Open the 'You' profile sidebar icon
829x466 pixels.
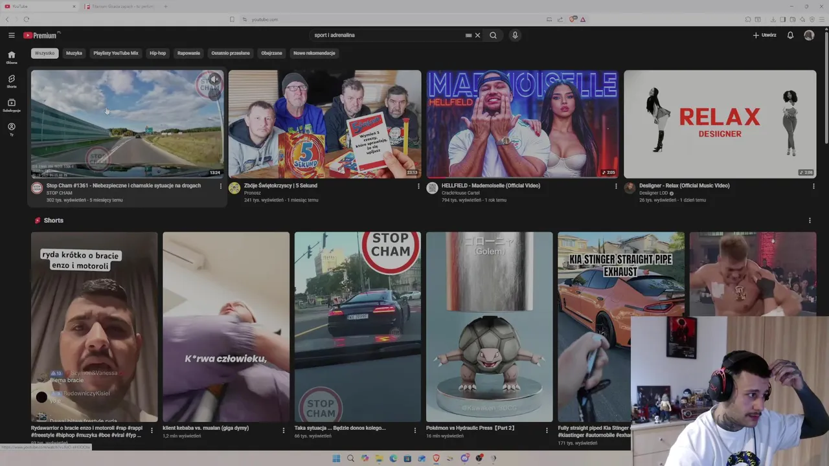tap(12, 129)
